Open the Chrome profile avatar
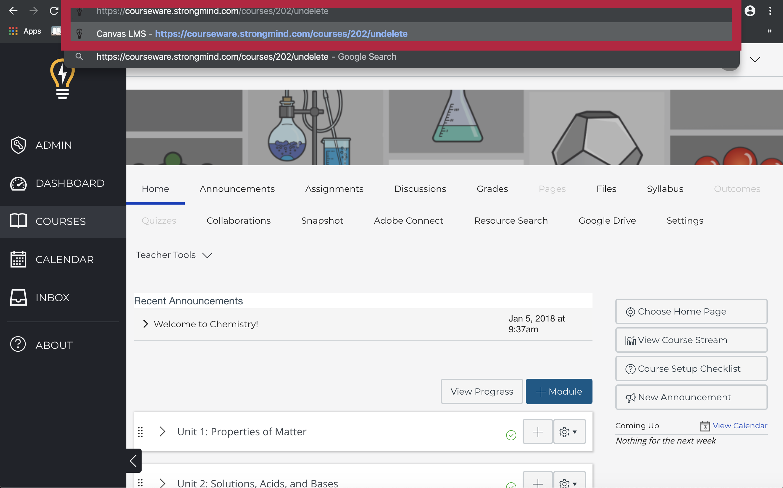The height and width of the screenshot is (488, 783). (x=750, y=11)
